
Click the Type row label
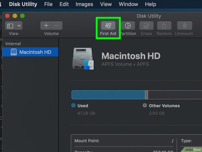tap(186, 141)
